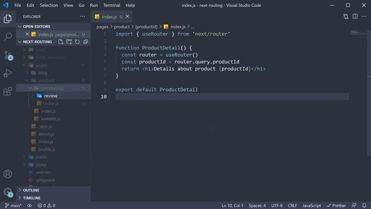Click the Prettier status item
371x209 pixels.
point(336,206)
